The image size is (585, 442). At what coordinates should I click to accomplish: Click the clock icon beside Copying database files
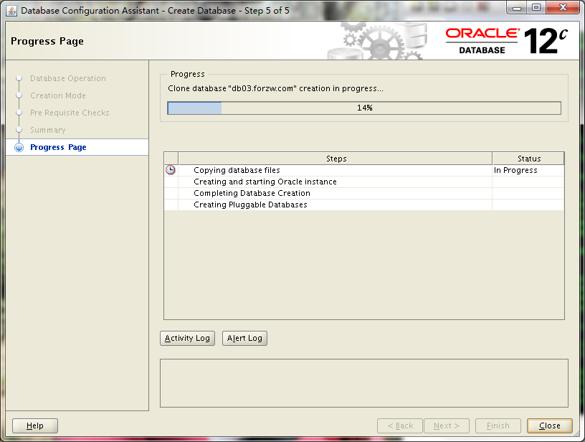[x=170, y=170]
